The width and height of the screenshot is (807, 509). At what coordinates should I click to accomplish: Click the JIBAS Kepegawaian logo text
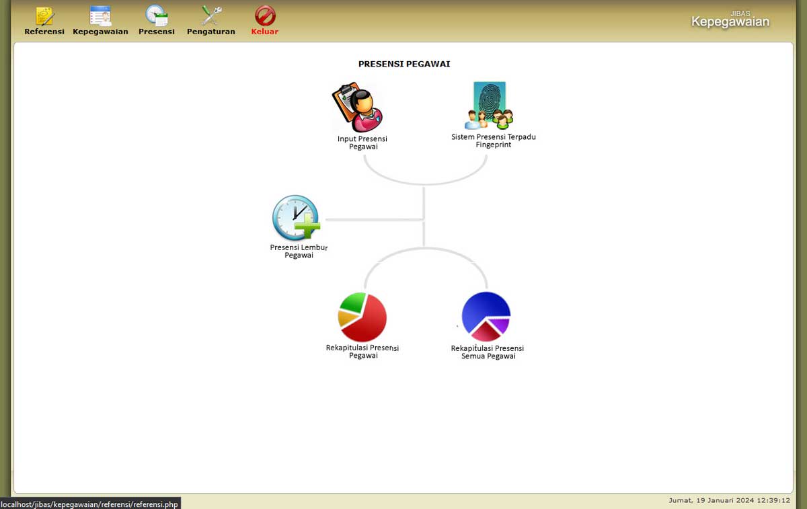(730, 19)
